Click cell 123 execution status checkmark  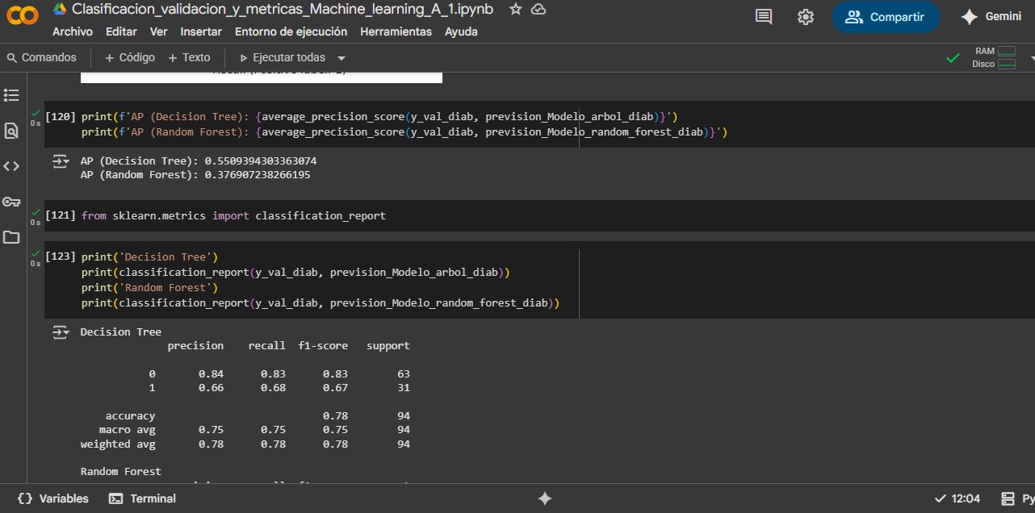(x=35, y=253)
